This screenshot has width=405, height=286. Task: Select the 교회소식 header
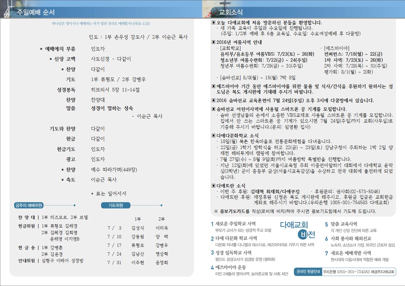[x=231, y=12]
